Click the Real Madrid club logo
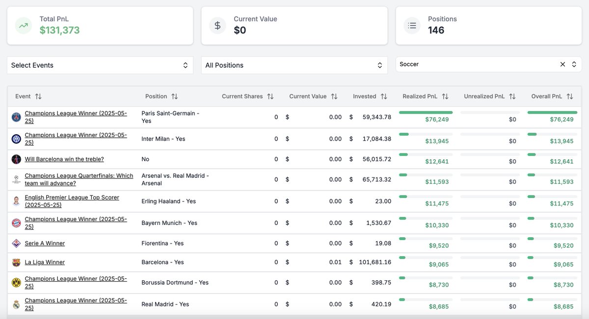 tap(16, 304)
